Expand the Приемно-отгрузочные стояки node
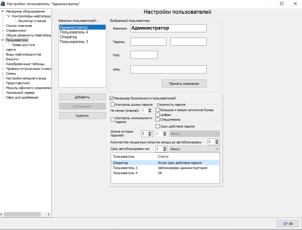The height and width of the screenshot is (230, 302). tap(2, 69)
